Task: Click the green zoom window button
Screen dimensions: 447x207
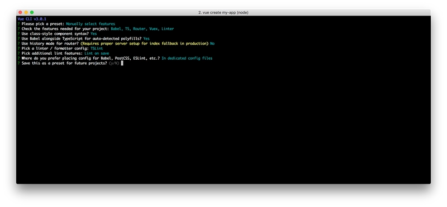Action: pyautogui.click(x=32, y=12)
